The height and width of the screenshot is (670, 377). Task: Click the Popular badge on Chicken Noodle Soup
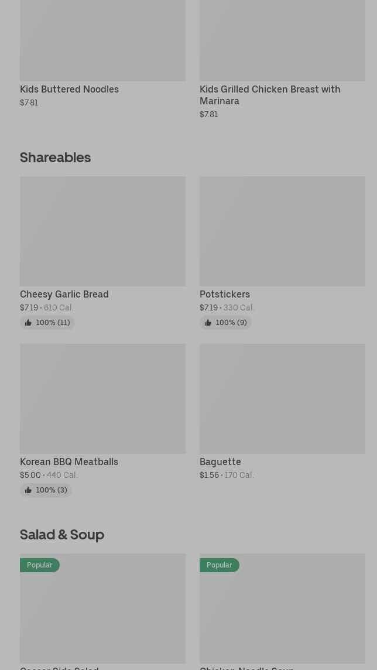coord(220,565)
